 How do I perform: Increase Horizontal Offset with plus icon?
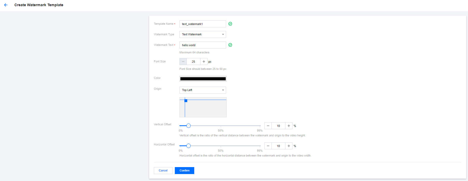[289, 146]
